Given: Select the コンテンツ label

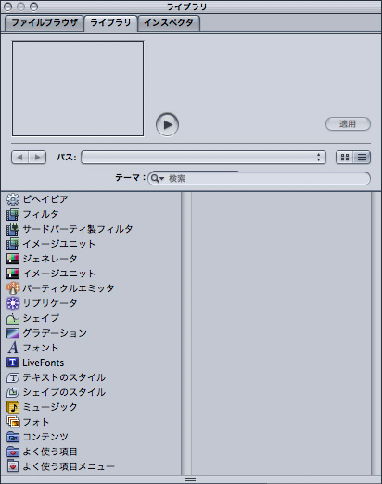Looking at the screenshot, I should pos(45,437).
